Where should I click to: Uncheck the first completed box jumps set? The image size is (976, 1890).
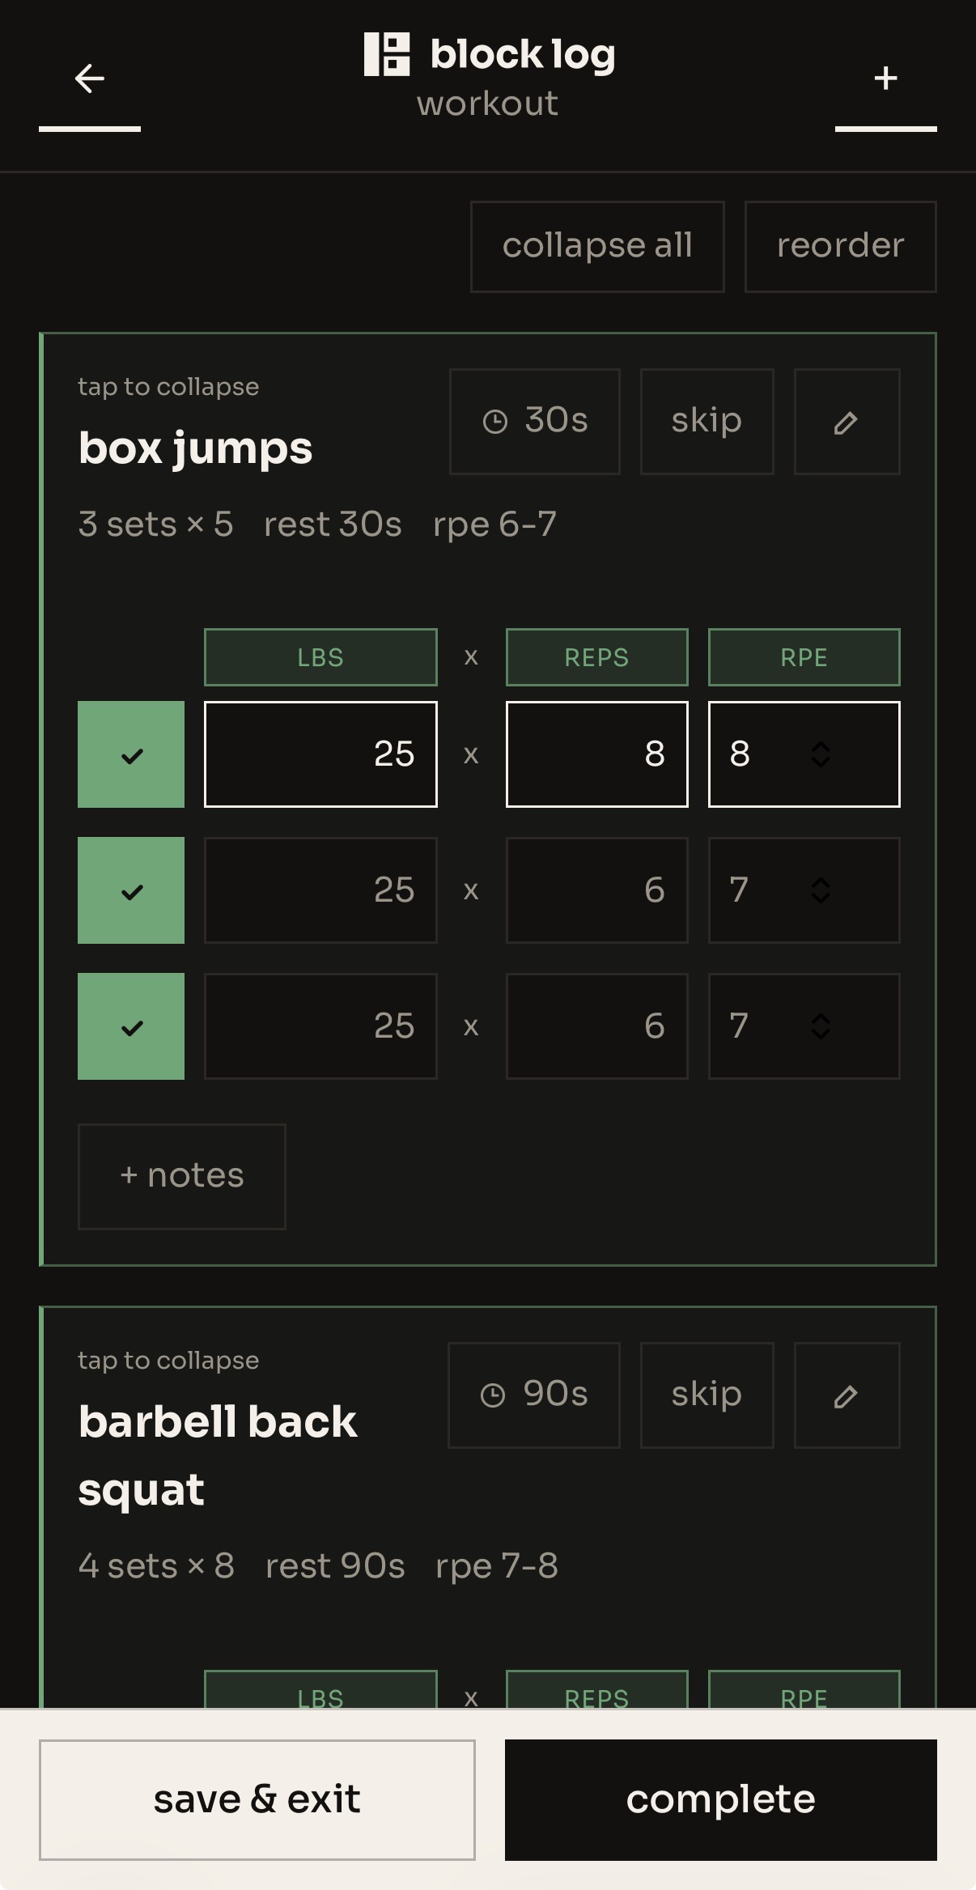pyautogui.click(x=131, y=754)
